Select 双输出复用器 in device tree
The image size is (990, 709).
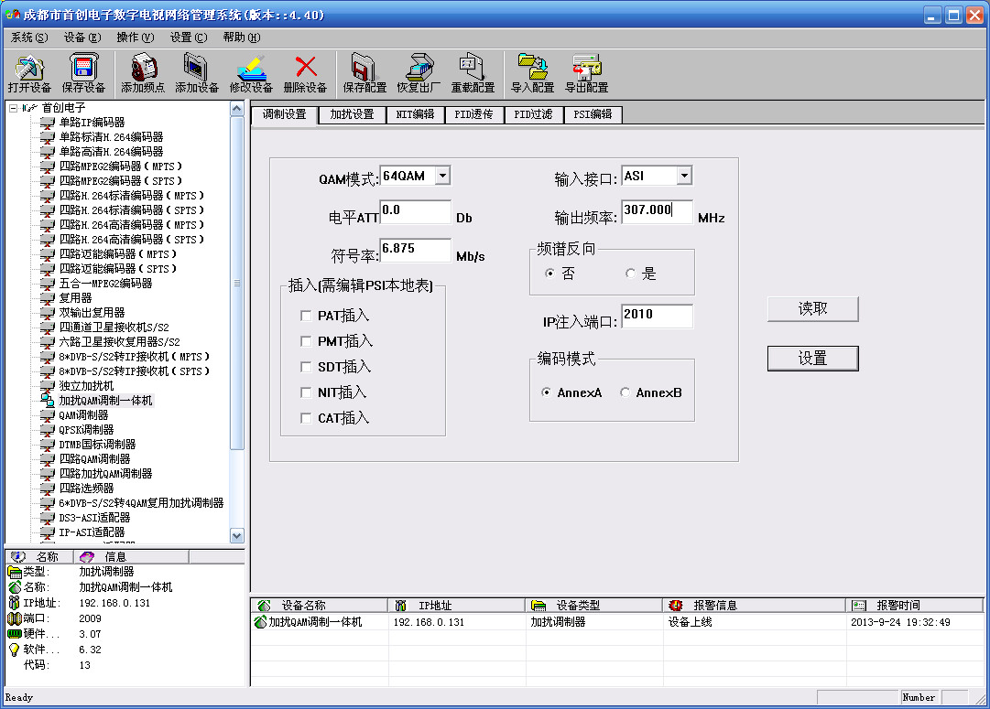pos(92,313)
